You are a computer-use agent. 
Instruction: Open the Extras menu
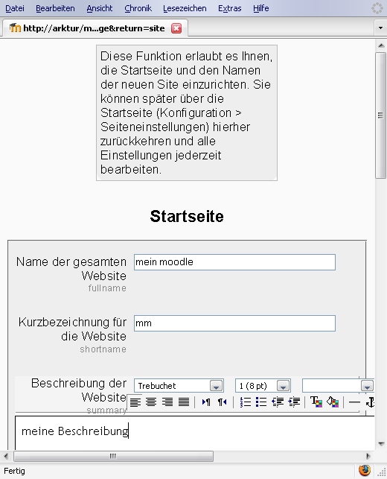tap(229, 8)
